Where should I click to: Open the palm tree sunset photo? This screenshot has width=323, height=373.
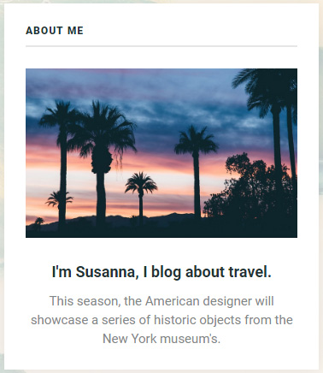[161, 153]
